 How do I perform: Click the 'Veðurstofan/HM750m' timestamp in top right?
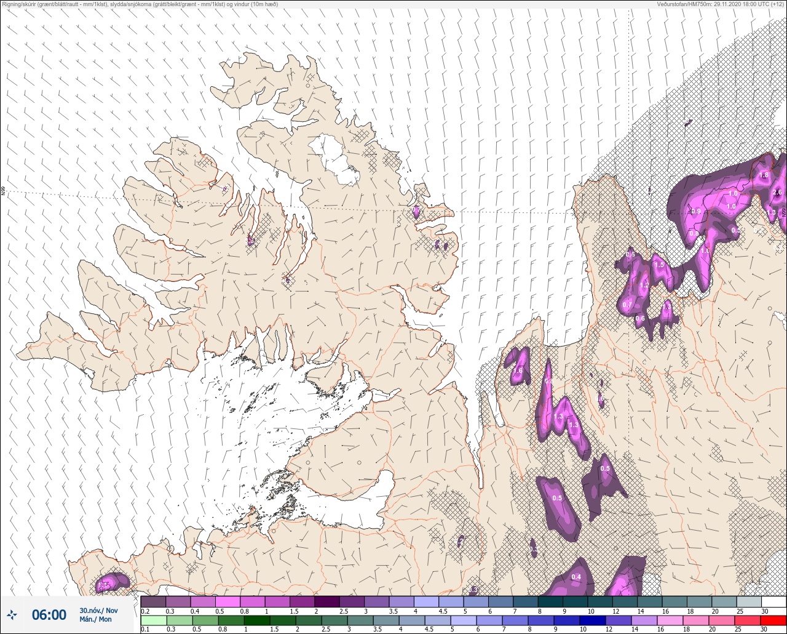point(721,4)
